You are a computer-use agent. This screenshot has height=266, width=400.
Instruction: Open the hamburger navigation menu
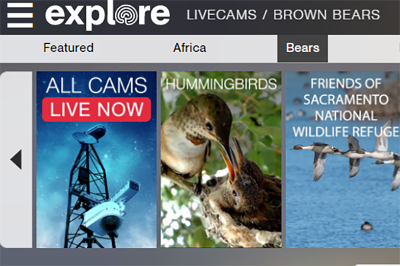coord(20,15)
